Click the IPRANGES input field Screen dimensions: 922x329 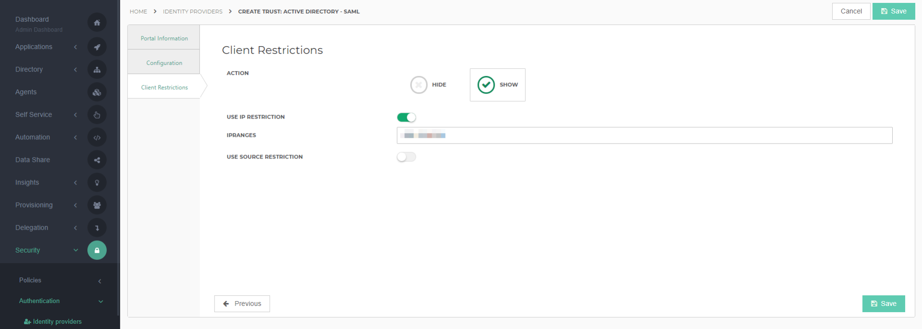point(644,135)
